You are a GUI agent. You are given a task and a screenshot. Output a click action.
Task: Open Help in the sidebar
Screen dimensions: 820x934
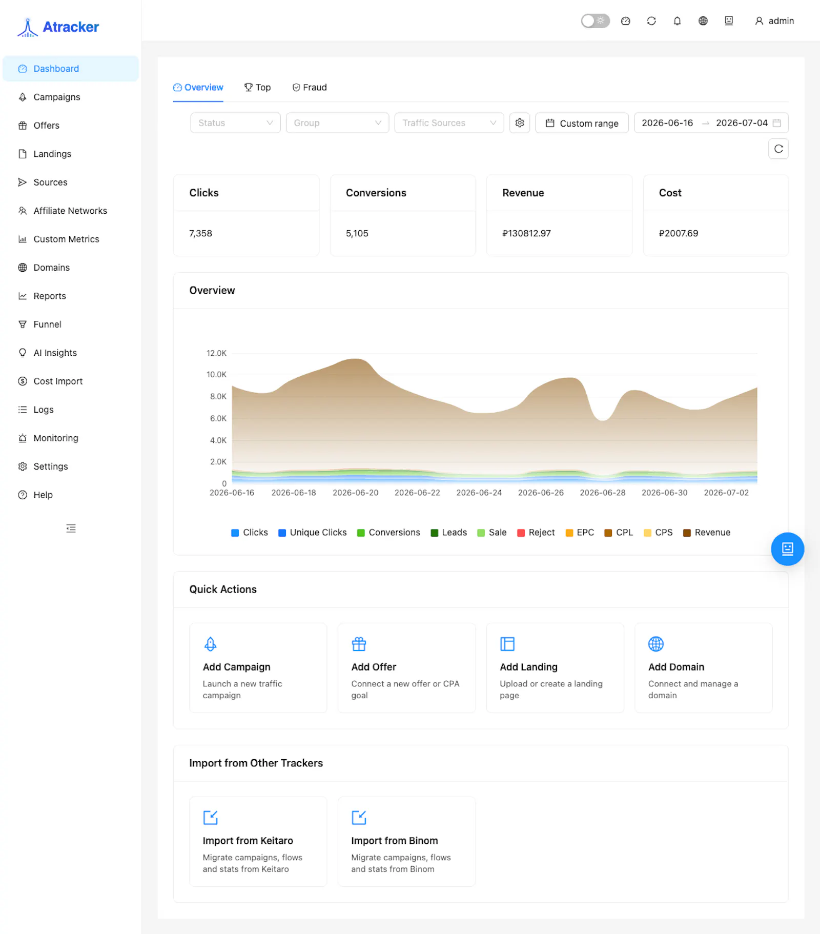71,495
